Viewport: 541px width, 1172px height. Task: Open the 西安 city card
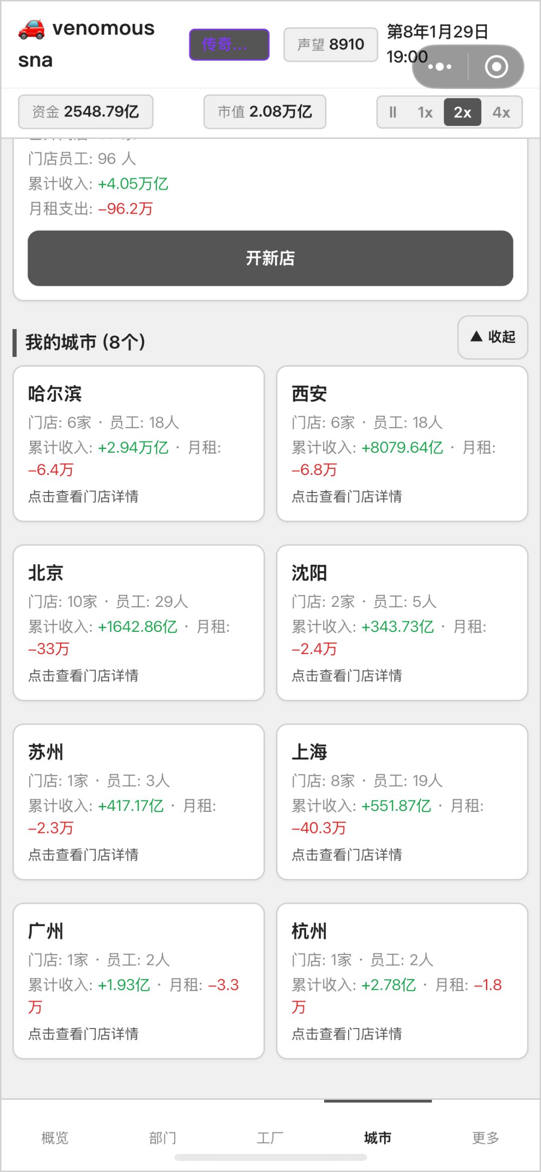402,444
